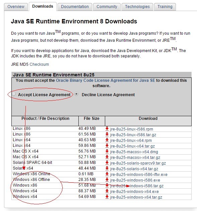Click download arrow icon for jre-8u25-macosx-x64.dmg

click(107, 151)
